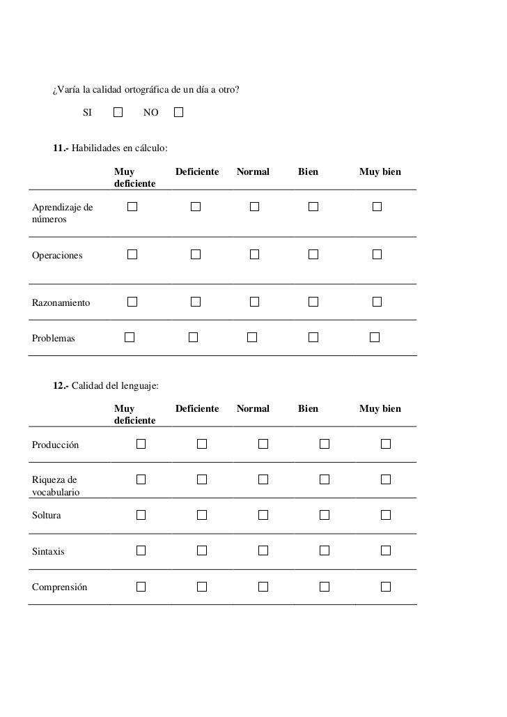Mark Operaciones as Deficiente

196,254
